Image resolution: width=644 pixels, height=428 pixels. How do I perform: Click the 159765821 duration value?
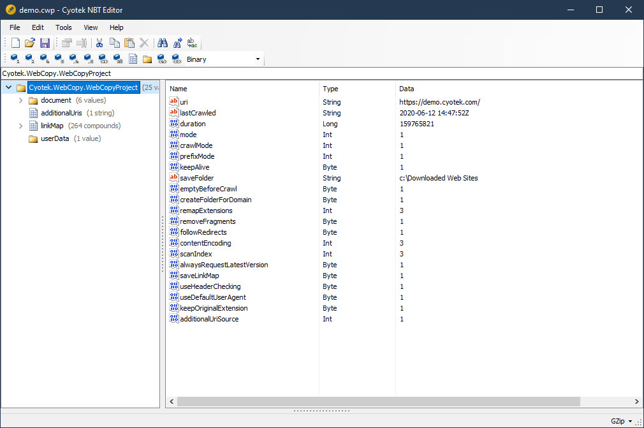416,124
